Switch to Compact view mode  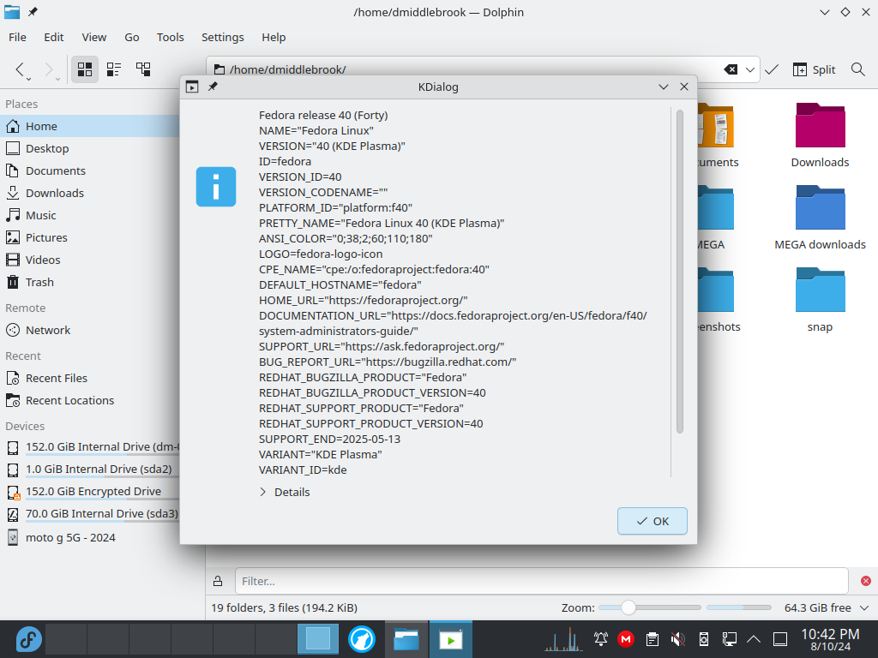coord(114,69)
